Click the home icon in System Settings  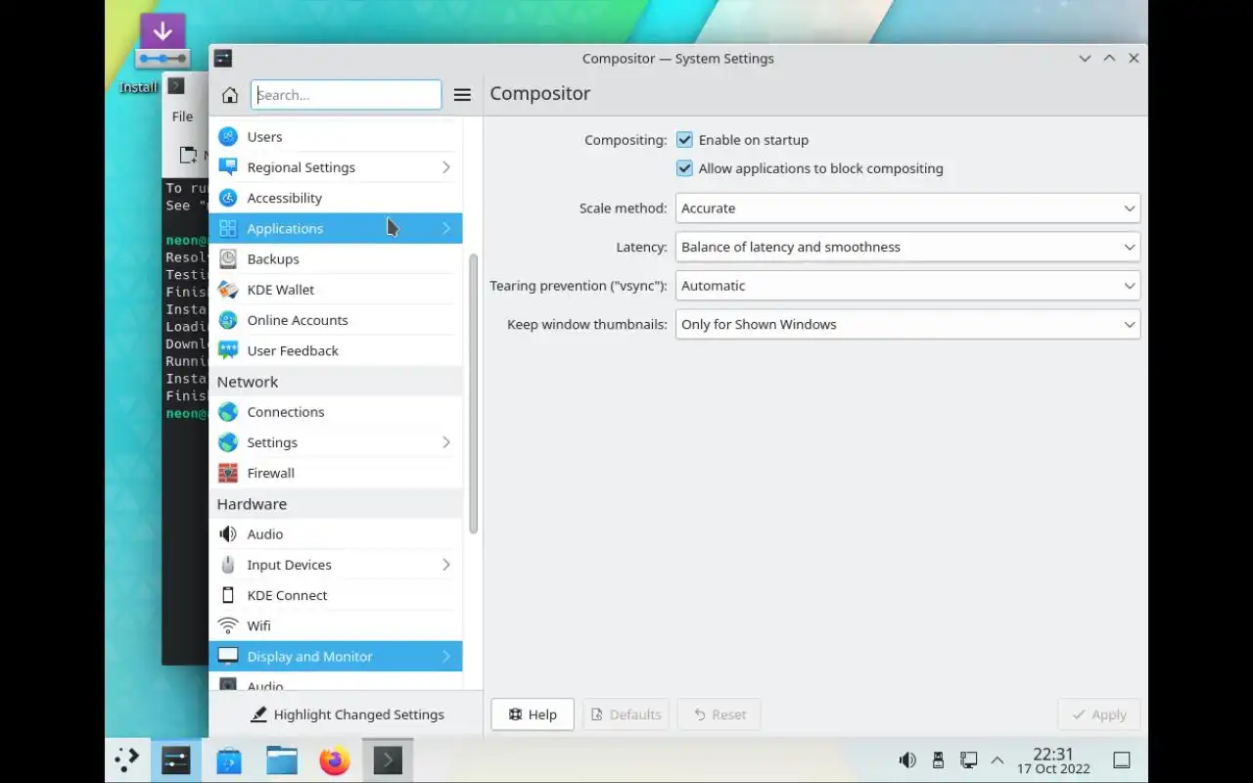click(x=230, y=95)
